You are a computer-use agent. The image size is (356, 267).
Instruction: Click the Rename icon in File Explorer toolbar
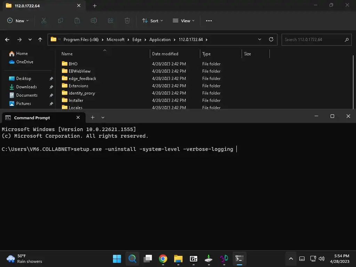pyautogui.click(x=94, y=21)
